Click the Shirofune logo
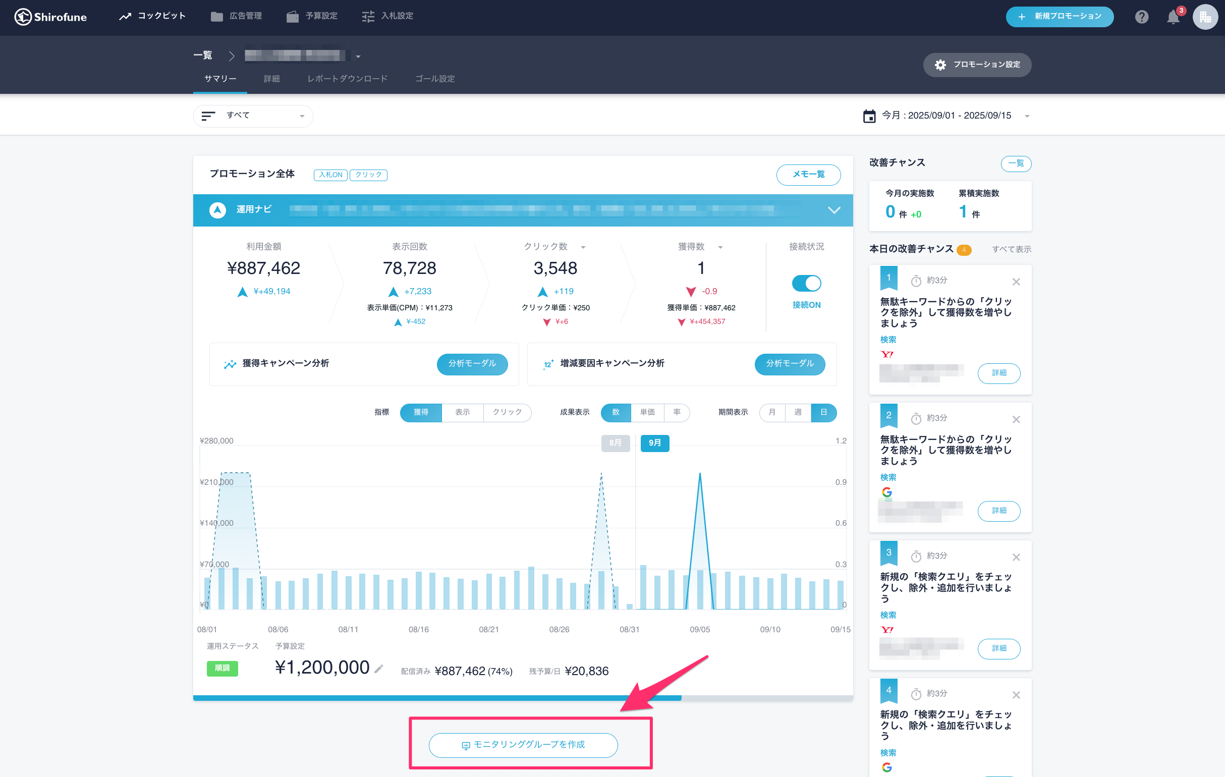Viewport: 1225px width, 777px height. coord(50,17)
